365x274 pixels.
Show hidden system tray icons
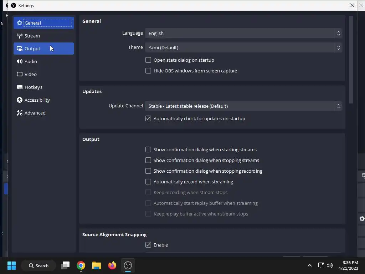coord(310,265)
